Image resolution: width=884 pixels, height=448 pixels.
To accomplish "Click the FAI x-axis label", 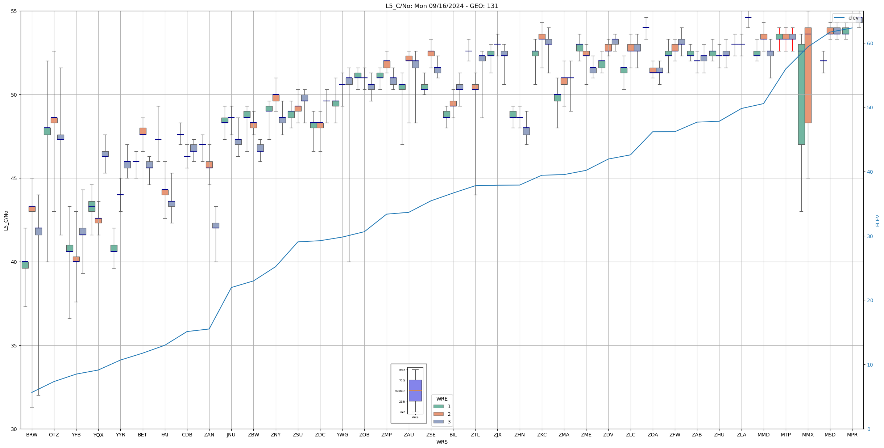I will [x=165, y=435].
